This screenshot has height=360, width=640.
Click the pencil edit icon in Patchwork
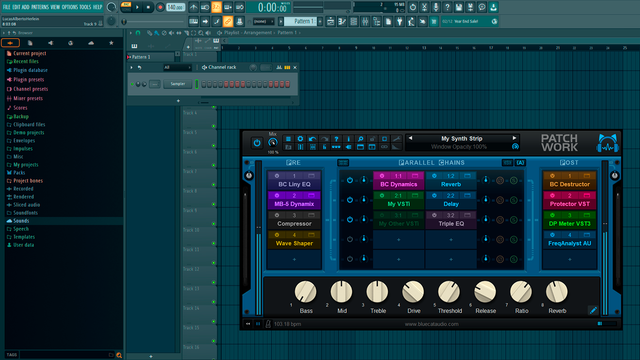click(593, 310)
